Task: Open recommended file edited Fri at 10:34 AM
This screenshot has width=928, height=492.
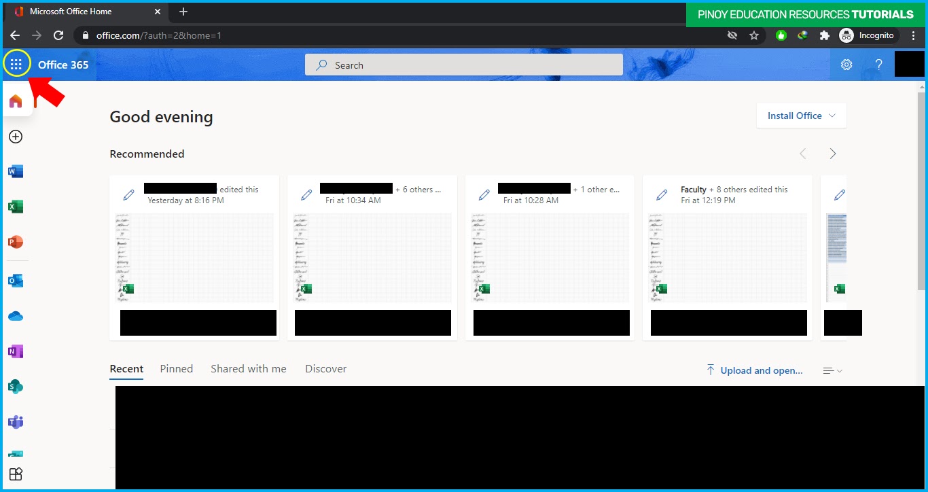Action: pos(372,258)
